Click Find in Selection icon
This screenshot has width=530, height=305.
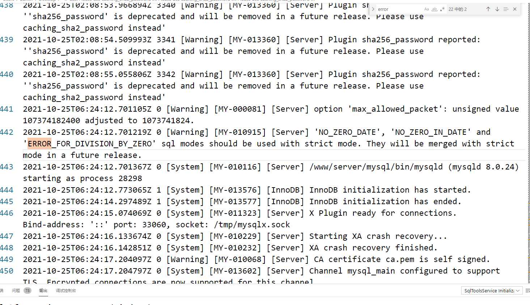click(506, 9)
